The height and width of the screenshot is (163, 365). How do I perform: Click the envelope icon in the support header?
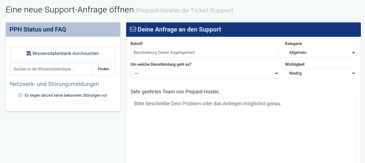point(133,29)
